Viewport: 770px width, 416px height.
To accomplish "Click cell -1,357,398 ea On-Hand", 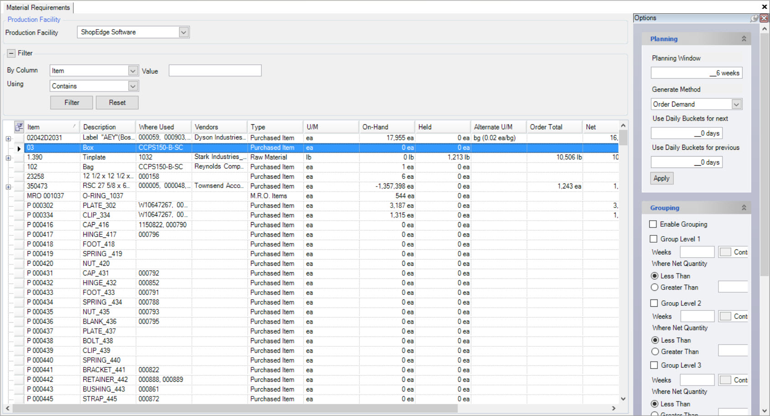I will coord(387,186).
